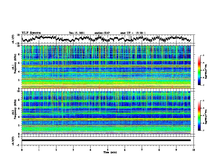Click the time axis tick label "4"

pos(90,150)
